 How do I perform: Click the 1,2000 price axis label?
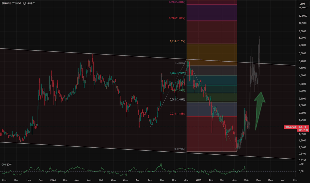302,141
